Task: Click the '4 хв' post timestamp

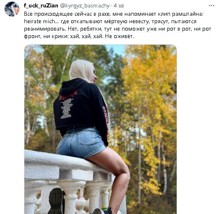Action: click(x=119, y=6)
